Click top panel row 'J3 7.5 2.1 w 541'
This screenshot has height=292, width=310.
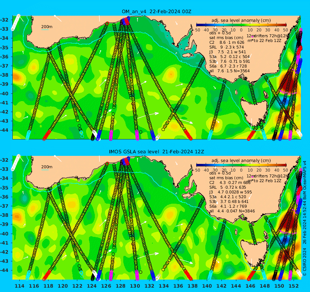(228, 52)
